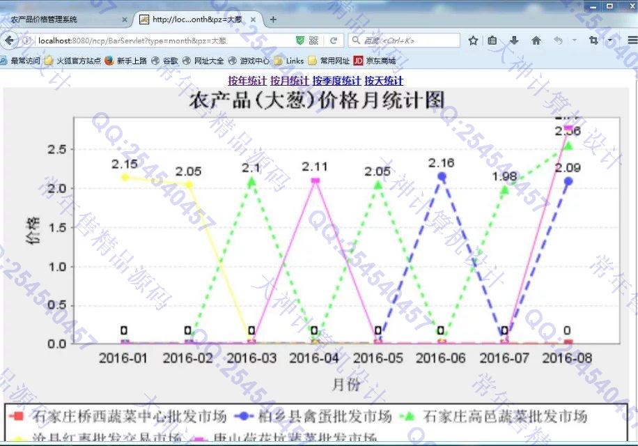Open the downloads arrow icon
This screenshot has height=446, width=638.
(515, 40)
